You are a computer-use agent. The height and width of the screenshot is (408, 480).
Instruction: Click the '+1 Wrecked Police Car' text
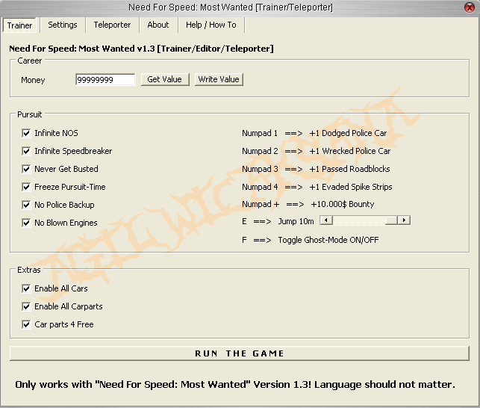point(350,151)
